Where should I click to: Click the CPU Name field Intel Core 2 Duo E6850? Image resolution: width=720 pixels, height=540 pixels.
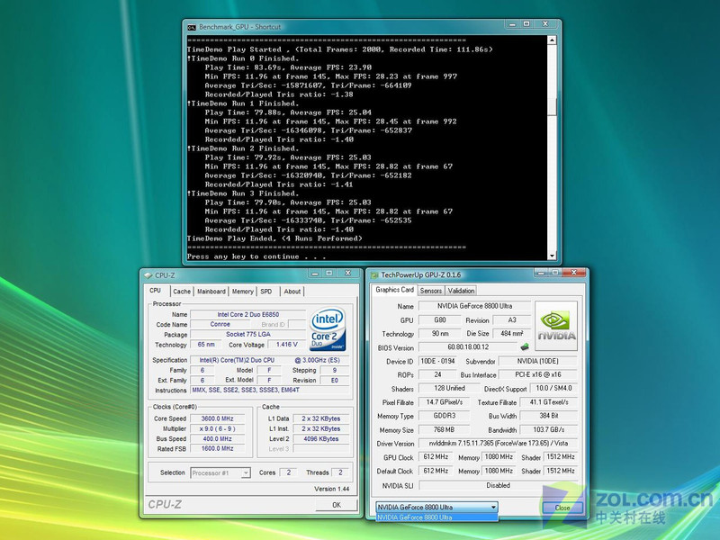(248, 314)
